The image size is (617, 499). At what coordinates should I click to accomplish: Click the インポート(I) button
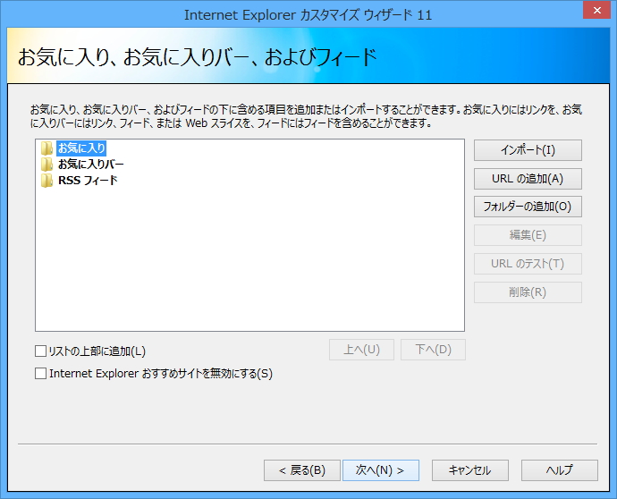pos(528,150)
